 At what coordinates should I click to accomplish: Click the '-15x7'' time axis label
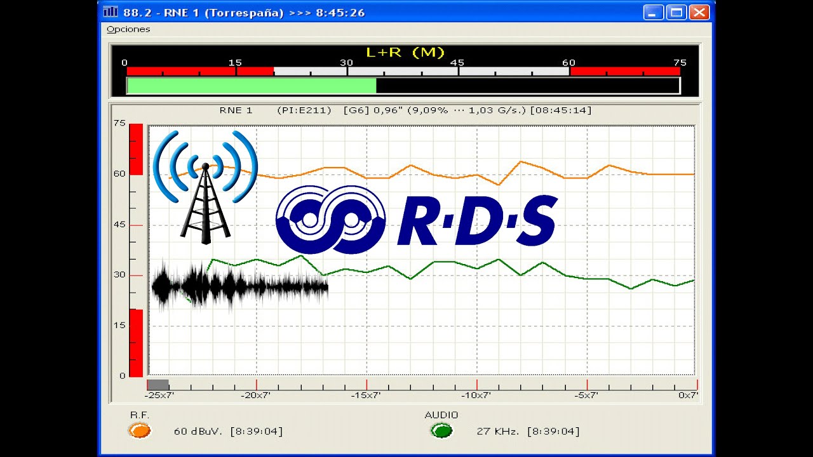coord(366,395)
